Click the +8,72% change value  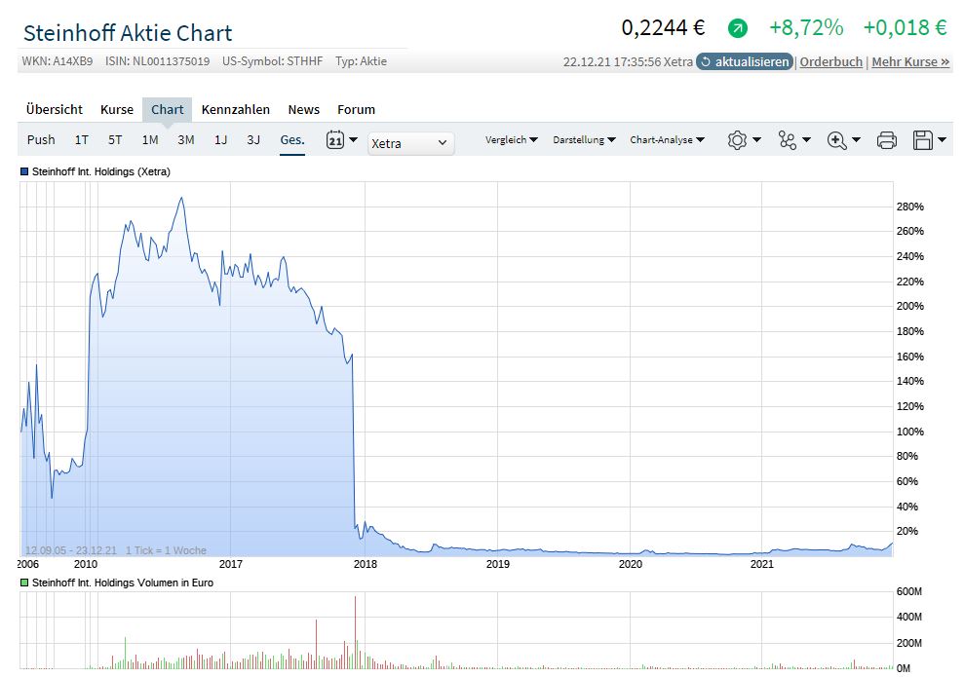[806, 27]
